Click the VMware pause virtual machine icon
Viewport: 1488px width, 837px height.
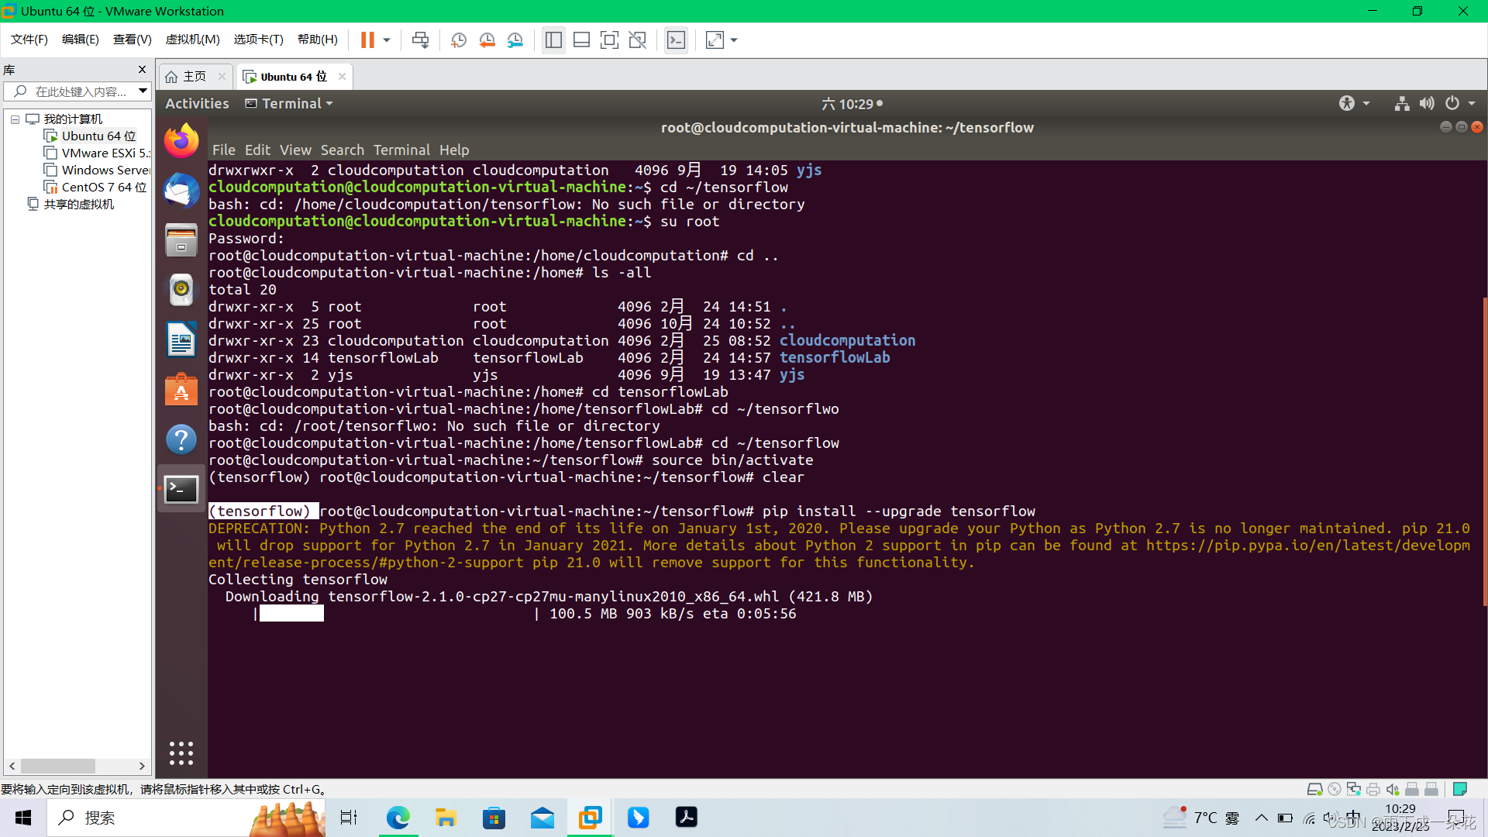coord(367,40)
